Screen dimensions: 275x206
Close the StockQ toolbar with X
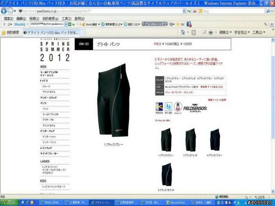pyautogui.click(x=4, y=24)
